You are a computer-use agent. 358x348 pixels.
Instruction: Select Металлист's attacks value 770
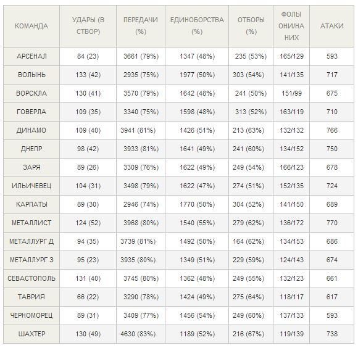click(331, 223)
